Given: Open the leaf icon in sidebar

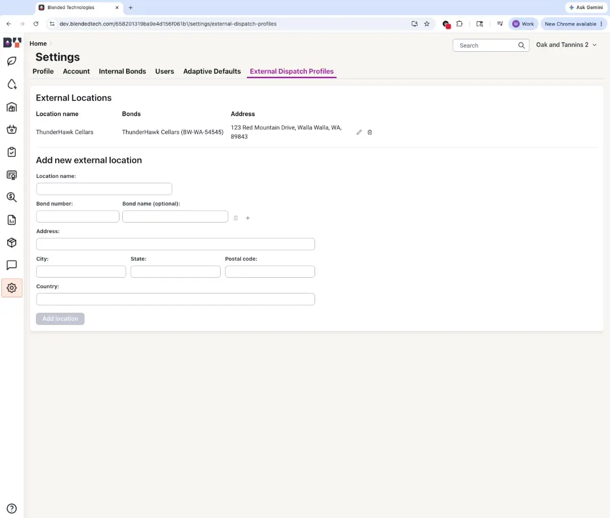Looking at the screenshot, I should pos(12,61).
